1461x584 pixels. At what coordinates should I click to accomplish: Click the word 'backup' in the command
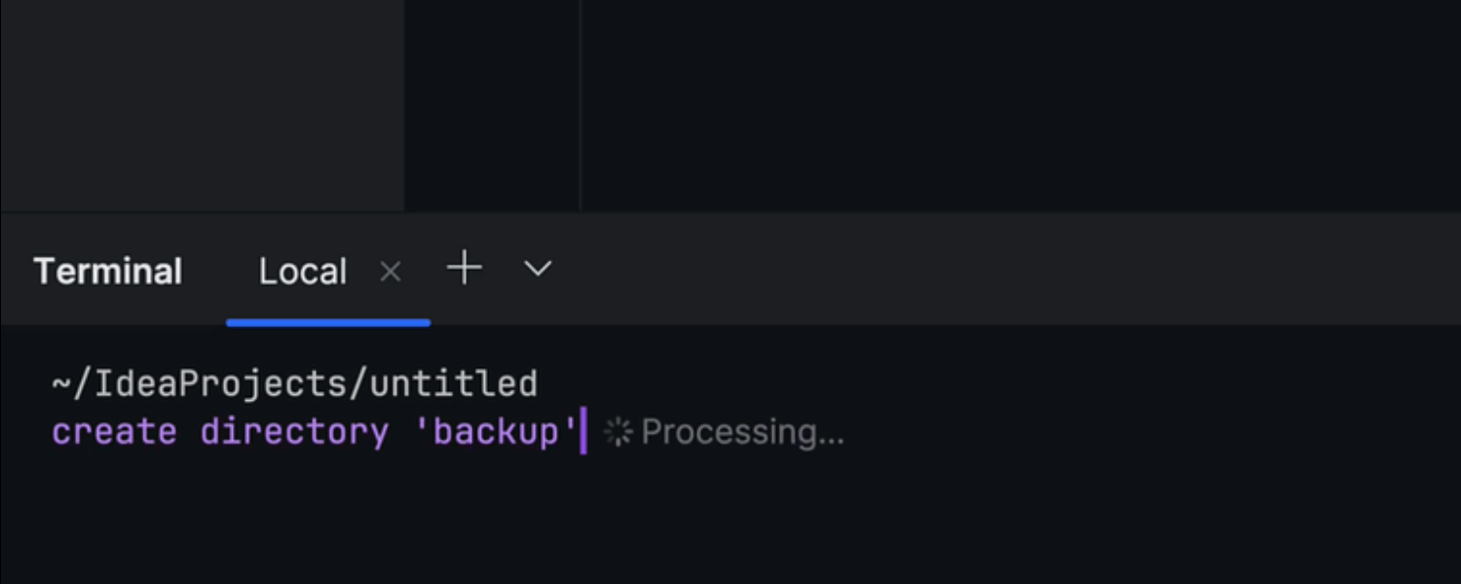pyautogui.click(x=496, y=432)
